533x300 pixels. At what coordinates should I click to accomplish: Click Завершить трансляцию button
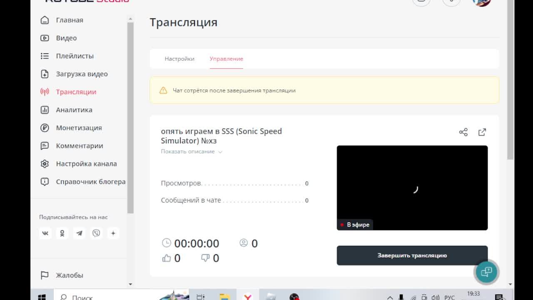point(412,255)
